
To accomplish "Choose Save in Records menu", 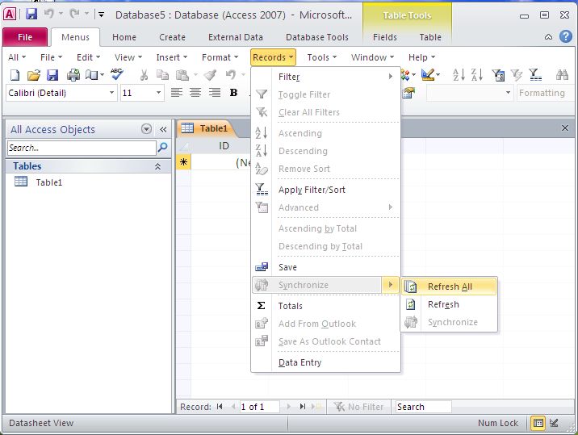I will coord(326,267).
